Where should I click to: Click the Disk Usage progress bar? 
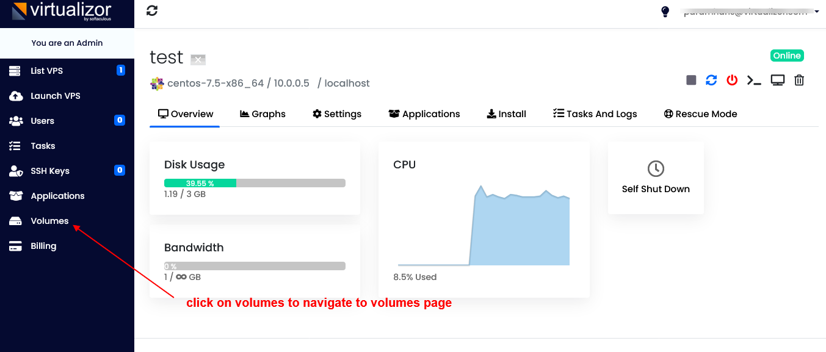[x=255, y=183]
